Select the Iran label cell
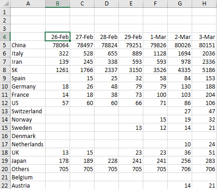The image size is (217, 189). pos(28,61)
